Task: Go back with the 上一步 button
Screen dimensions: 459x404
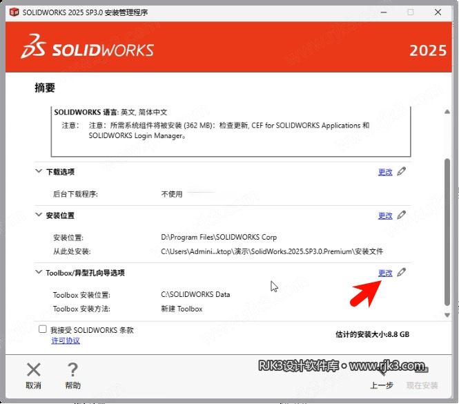Action: point(382,378)
